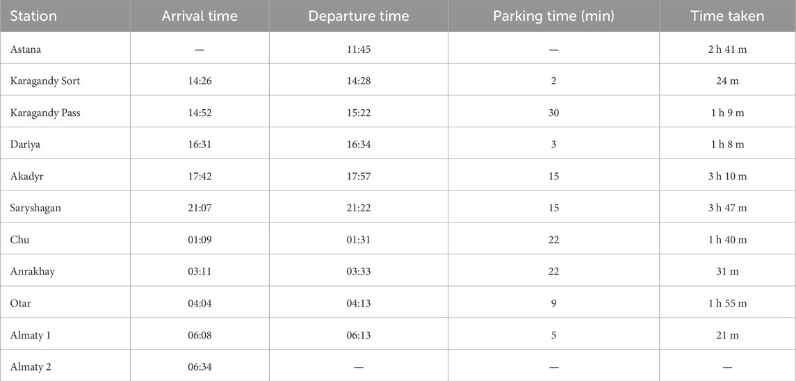Screen dimensions: 796x381
Task: Click Saryshagan's arrival time 21:07
Action: tap(199, 208)
